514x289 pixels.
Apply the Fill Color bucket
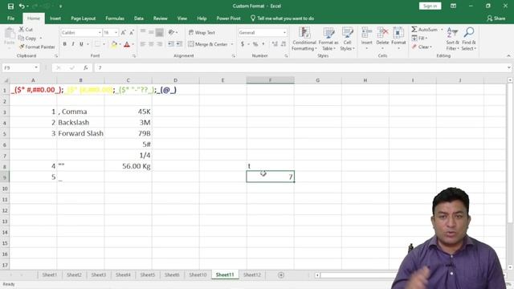tap(114, 44)
